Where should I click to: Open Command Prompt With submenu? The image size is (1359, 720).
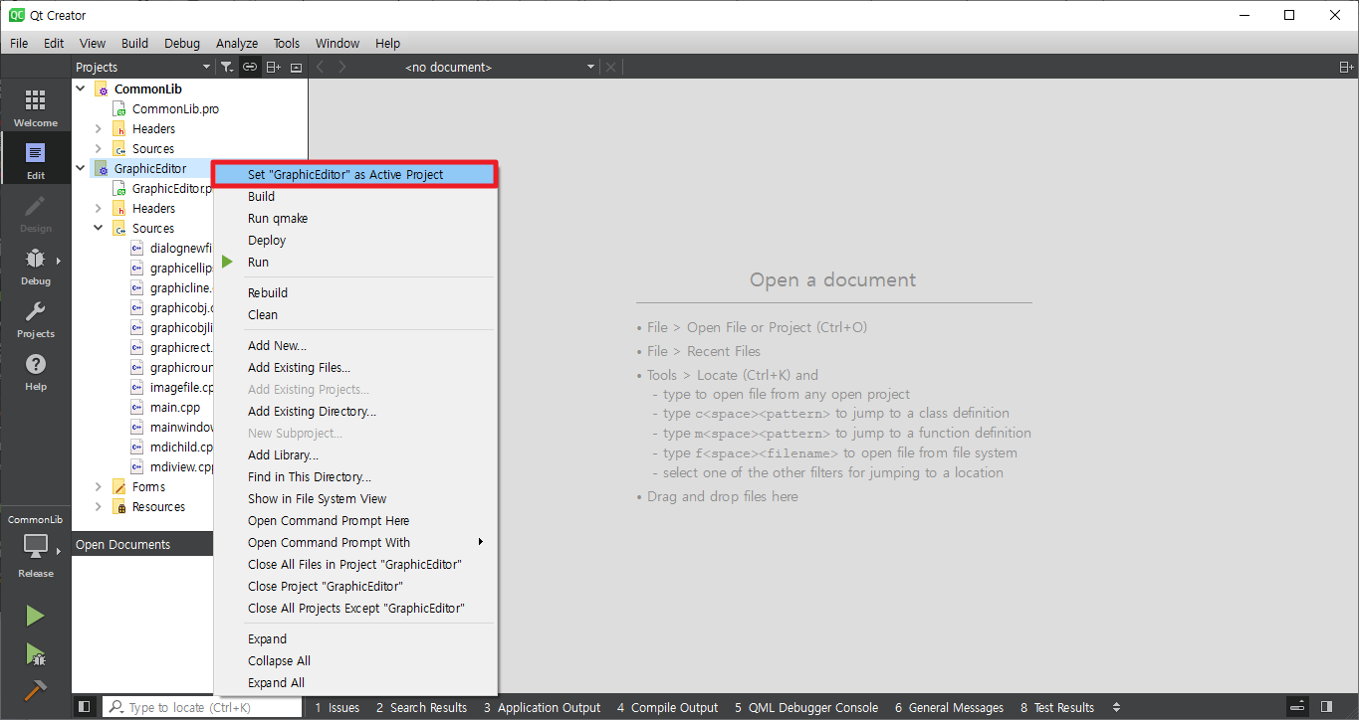pos(355,542)
